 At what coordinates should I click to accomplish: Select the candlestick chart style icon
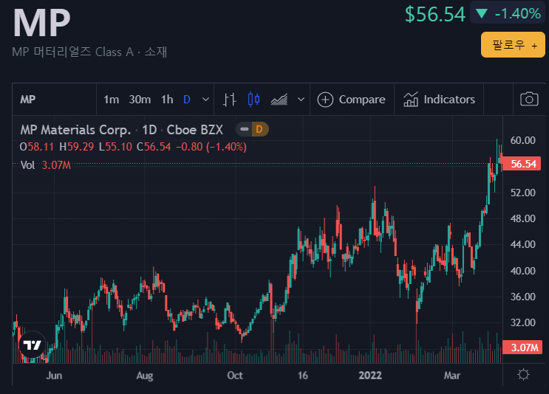coord(254,100)
